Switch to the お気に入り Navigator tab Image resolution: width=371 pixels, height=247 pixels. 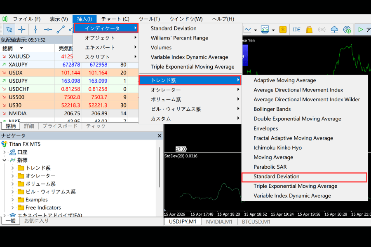[x=36, y=221]
